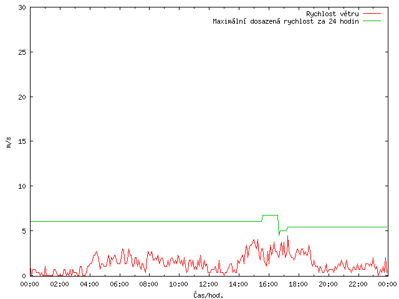The width and height of the screenshot is (399, 299).
Task: Click the x-axis label 14:00
Action: (x=238, y=284)
